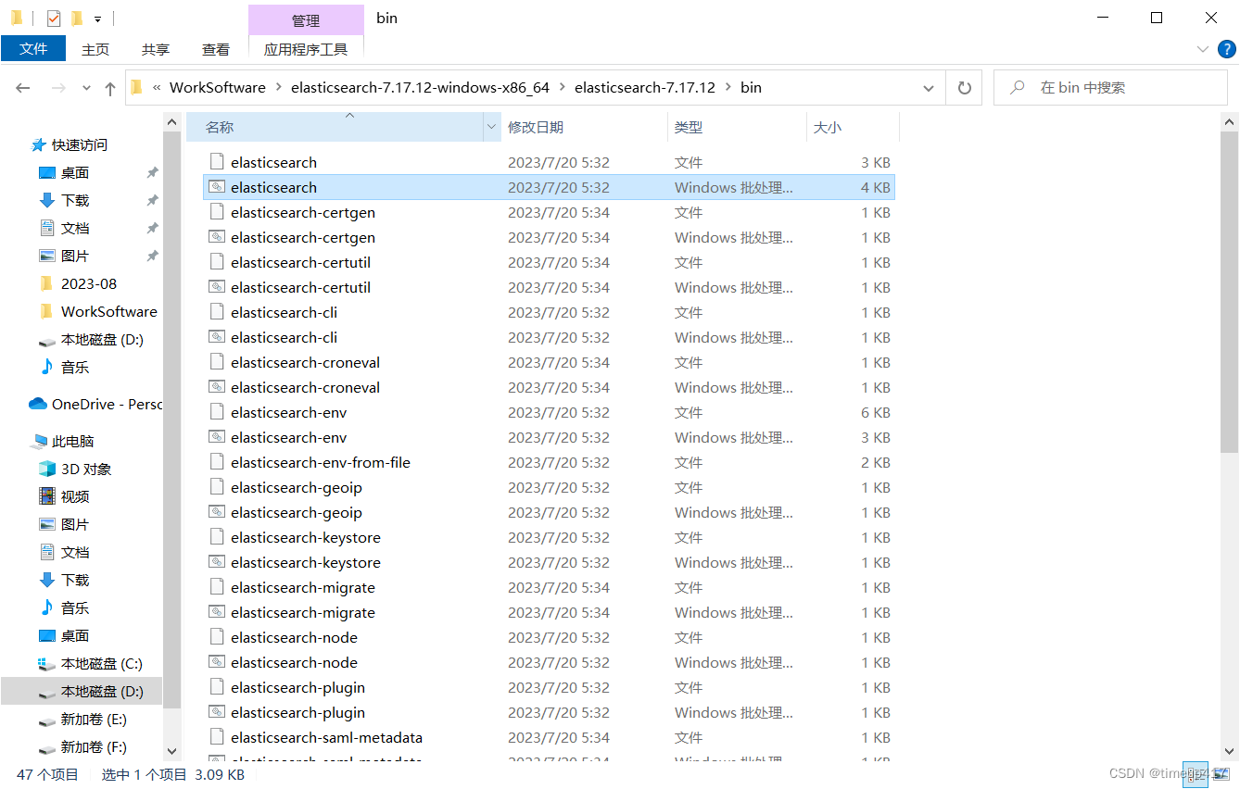
Task: Click the elasticsearch-plugin batch file icon
Action: [x=217, y=712]
